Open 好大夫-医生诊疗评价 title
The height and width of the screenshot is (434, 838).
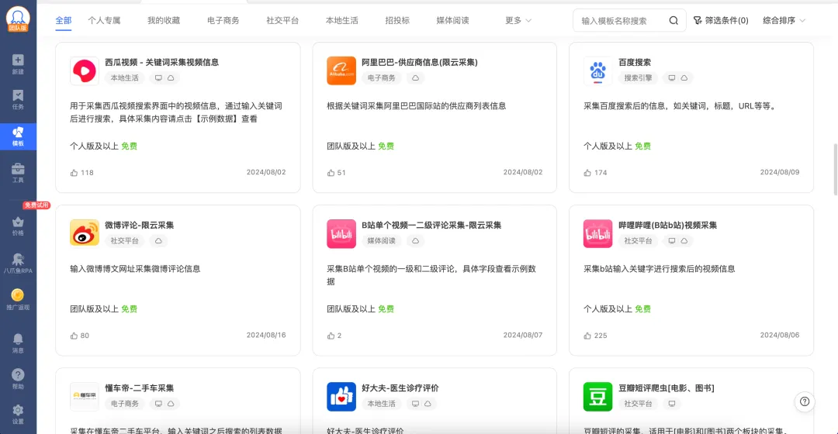pos(400,388)
